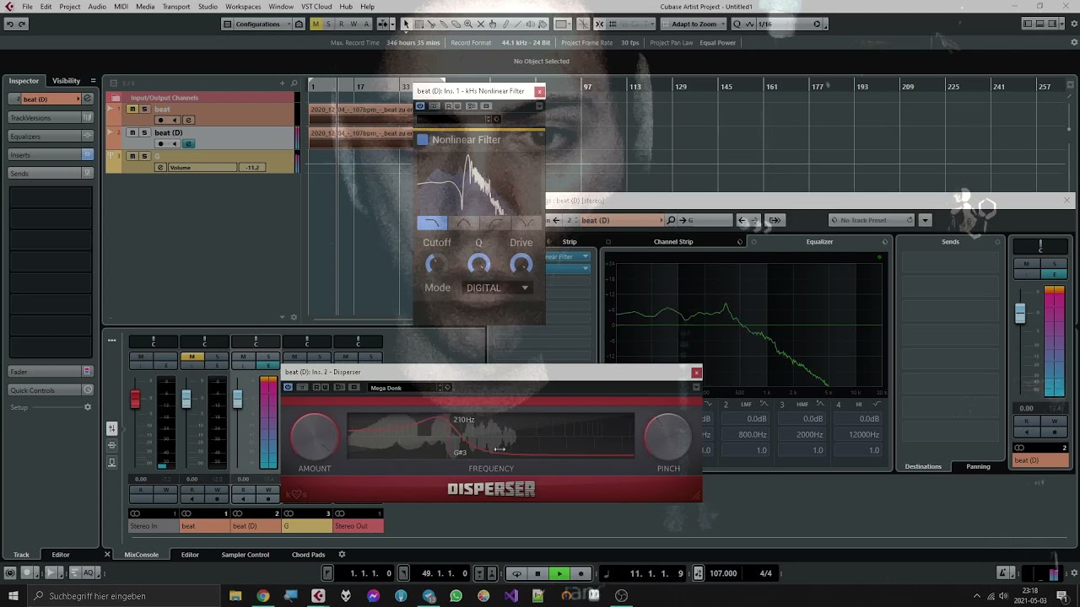
Task: Add a track with the plus icon
Action: coord(282,83)
